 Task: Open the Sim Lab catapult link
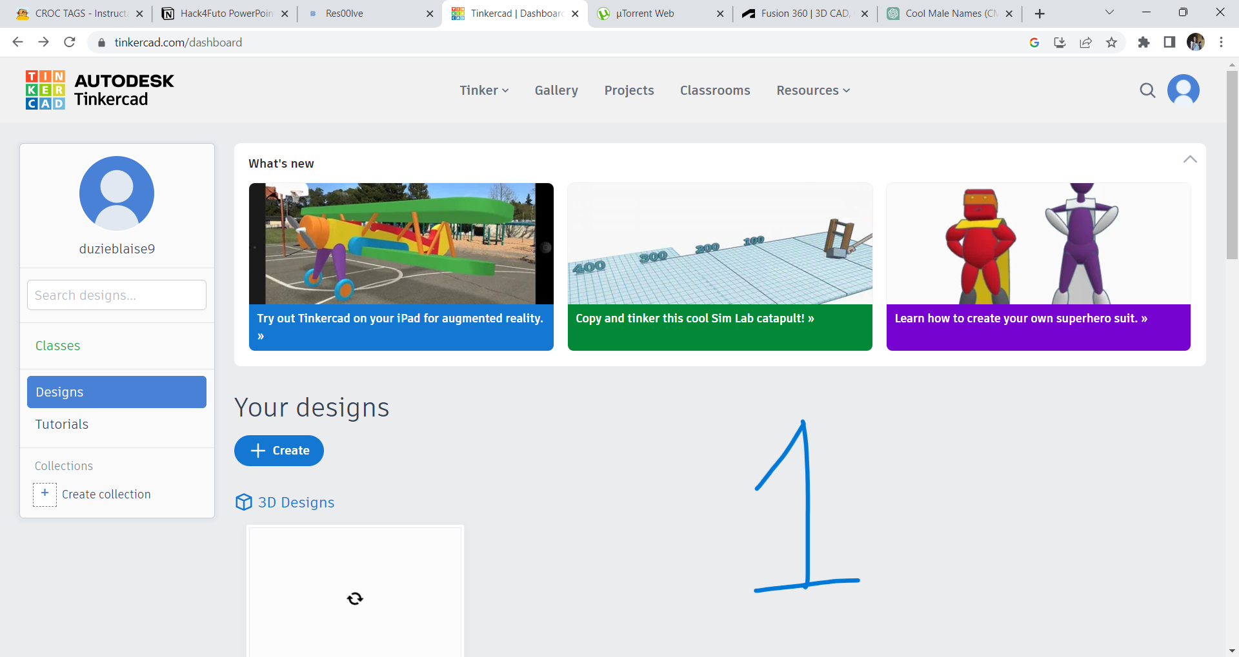click(694, 318)
